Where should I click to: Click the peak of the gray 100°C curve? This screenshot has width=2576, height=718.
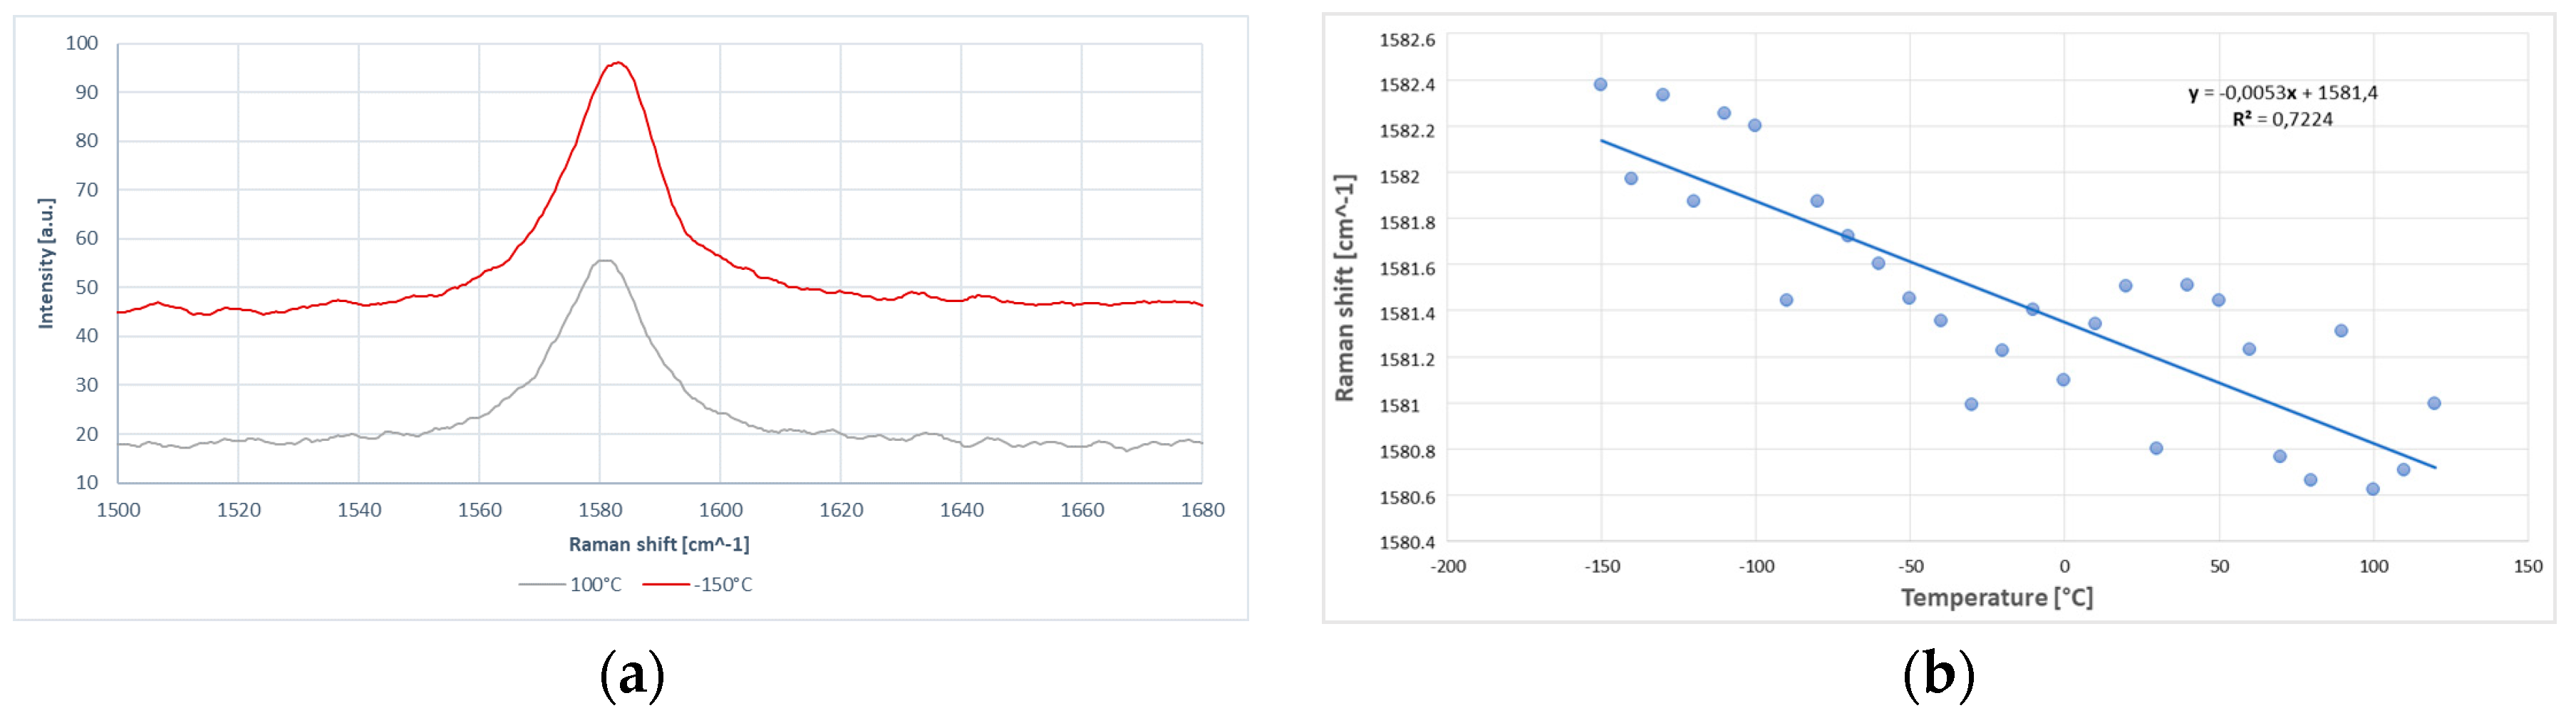coord(604,261)
